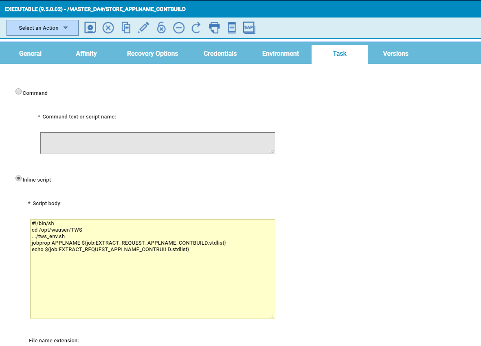Viewport: 481px width, 346px height.
Task: Open the Versions tab
Action: pyautogui.click(x=395, y=54)
